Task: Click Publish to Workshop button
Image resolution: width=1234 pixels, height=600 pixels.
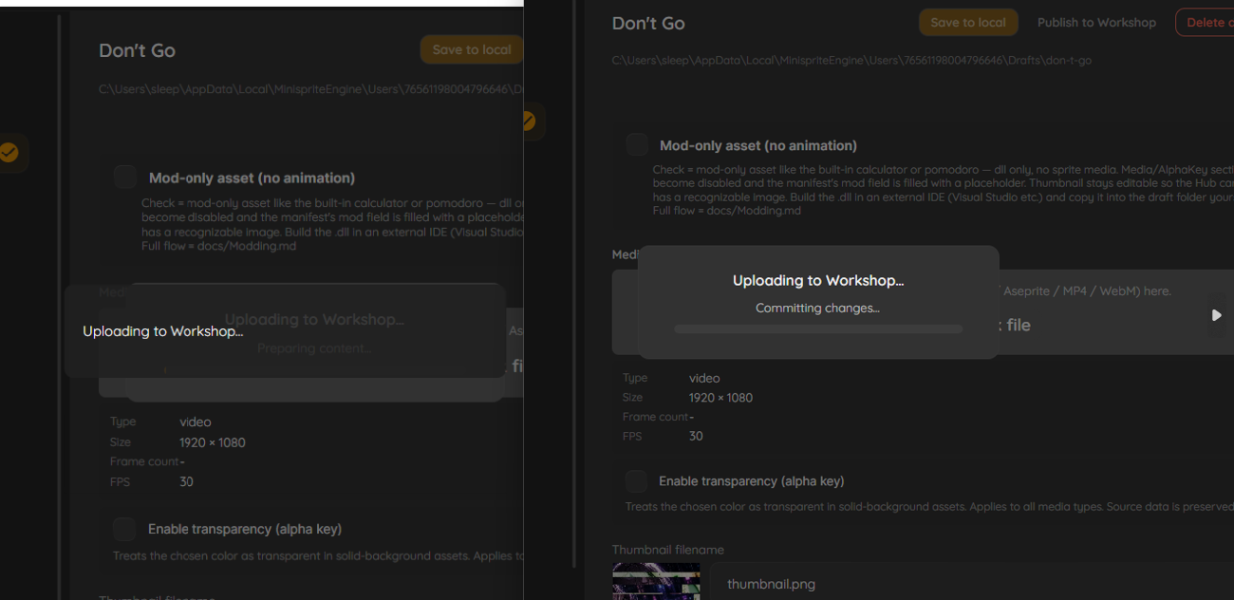Action: tap(1096, 23)
